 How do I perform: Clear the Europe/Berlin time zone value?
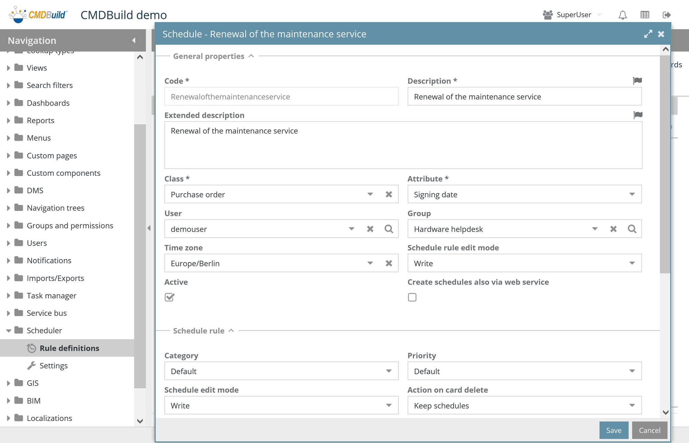tap(388, 263)
